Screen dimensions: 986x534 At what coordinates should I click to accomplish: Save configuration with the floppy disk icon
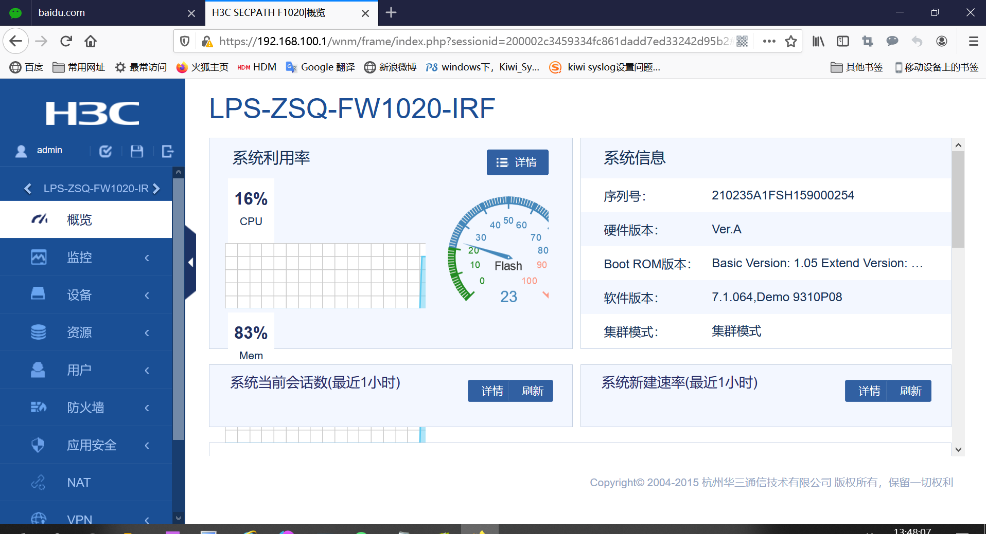point(137,151)
